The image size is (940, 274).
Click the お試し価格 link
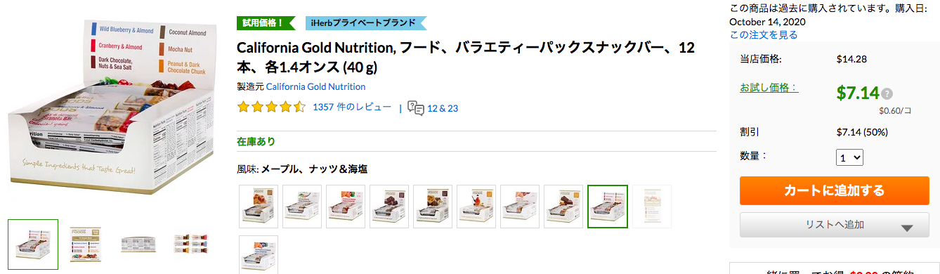pos(769,88)
